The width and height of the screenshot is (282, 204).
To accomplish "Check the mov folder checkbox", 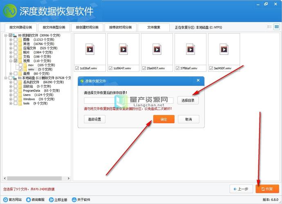I will [x=21, y=65].
